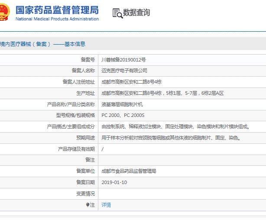Click the 产品存储及有效期 label

click(x=76, y=149)
